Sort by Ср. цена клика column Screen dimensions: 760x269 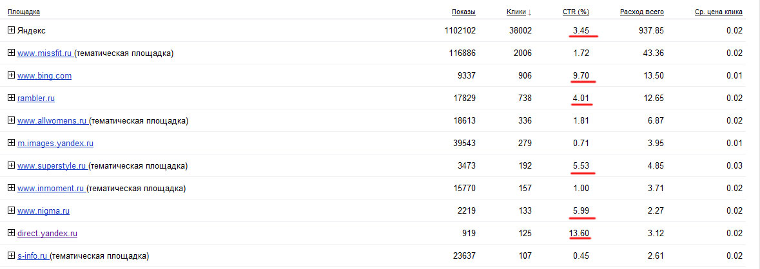pos(718,12)
